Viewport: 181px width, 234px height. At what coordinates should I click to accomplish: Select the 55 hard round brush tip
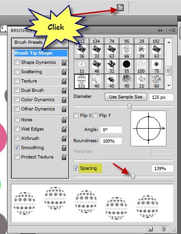point(127,67)
